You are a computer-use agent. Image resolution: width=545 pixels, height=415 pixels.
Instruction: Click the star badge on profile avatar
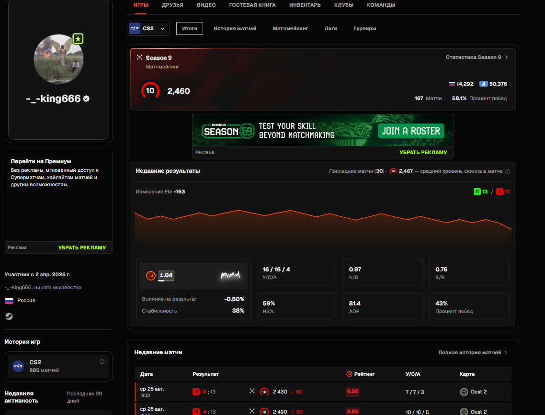[78, 39]
